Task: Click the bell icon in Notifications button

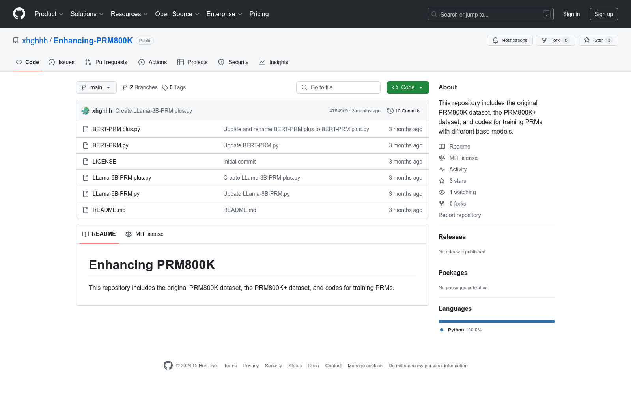Action: (x=495, y=40)
